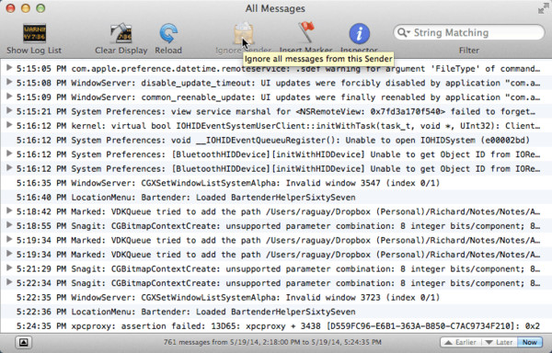Jump to Later messages
This screenshot has width=552, height=353.
tap(499, 342)
